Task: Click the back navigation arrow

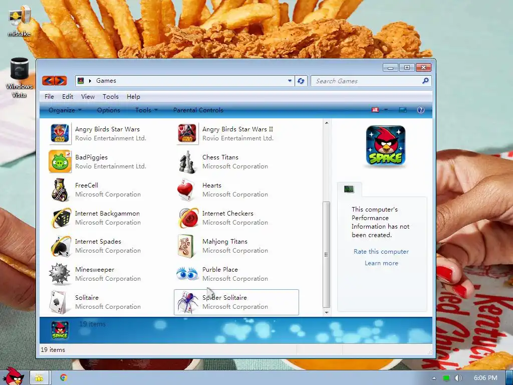Action: pos(48,81)
